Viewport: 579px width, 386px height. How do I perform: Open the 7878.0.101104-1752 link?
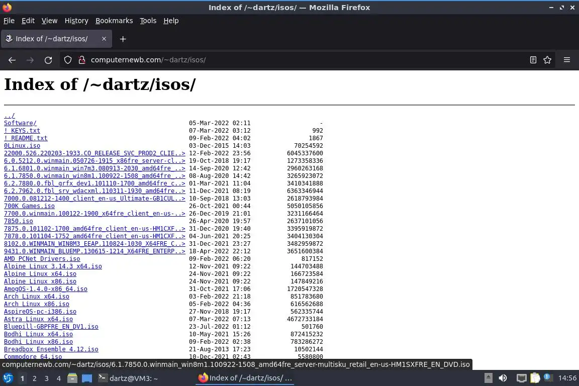94,236
